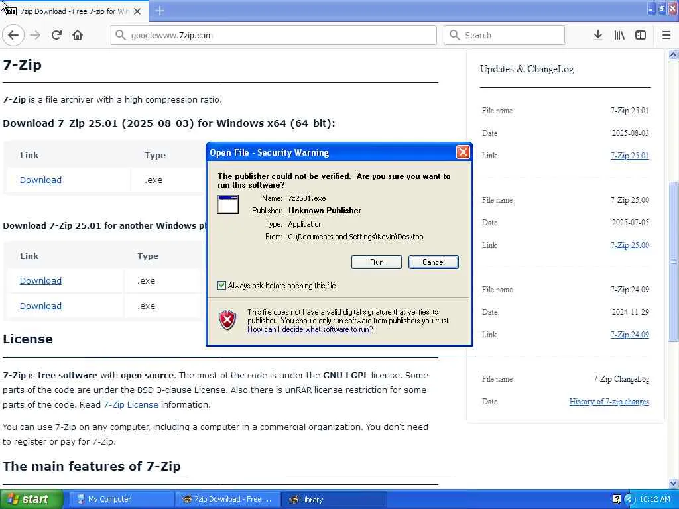
Task: Select the 7zip Download browser tab
Action: click(74, 11)
